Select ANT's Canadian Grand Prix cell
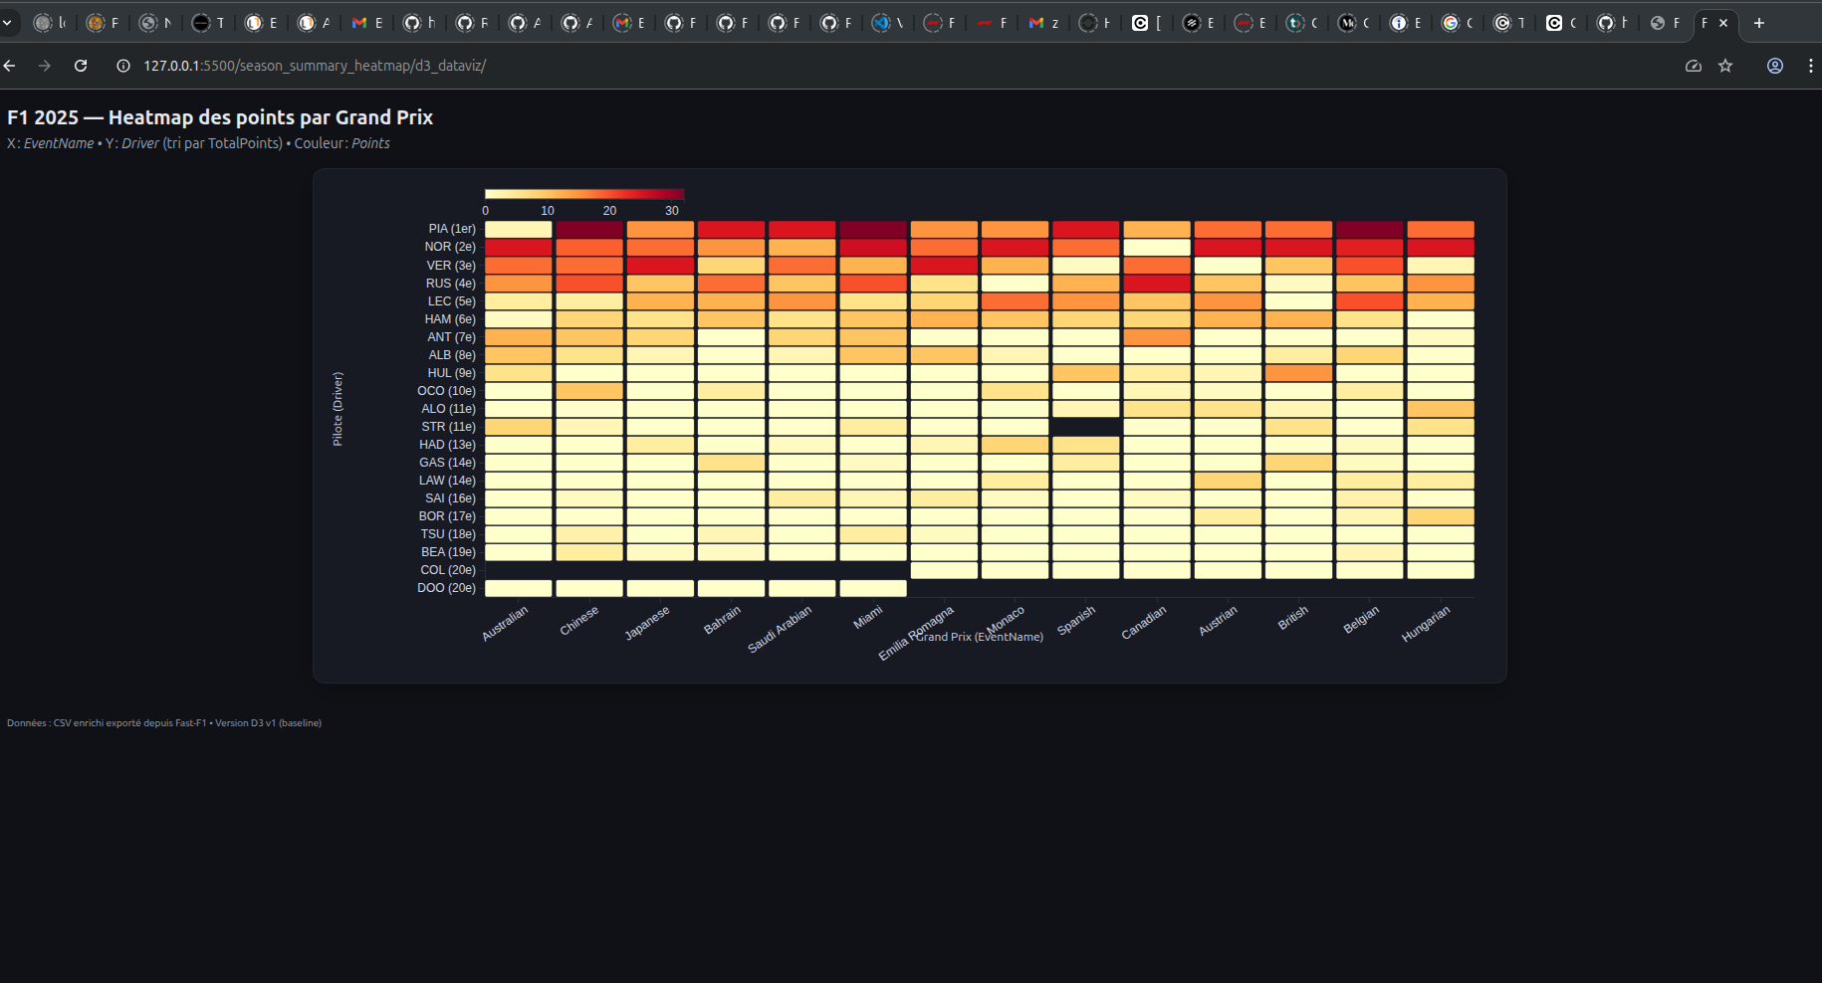Viewport: 1822px width, 983px height. (x=1157, y=337)
